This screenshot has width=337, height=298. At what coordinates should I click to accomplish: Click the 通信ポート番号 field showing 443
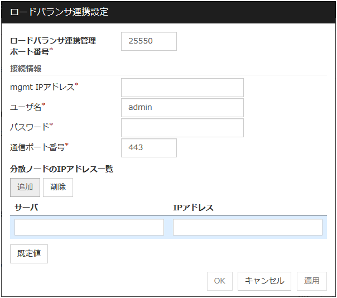click(x=148, y=148)
